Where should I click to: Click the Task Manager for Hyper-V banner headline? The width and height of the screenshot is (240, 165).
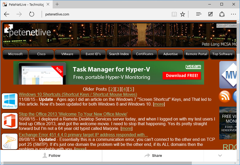111,69
